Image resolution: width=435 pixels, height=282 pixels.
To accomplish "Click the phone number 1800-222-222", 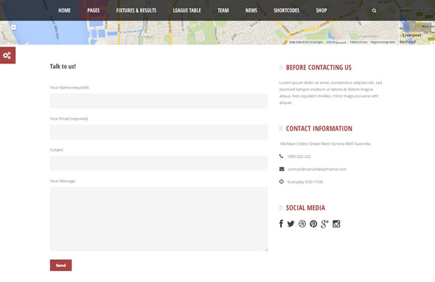I will point(299,157).
